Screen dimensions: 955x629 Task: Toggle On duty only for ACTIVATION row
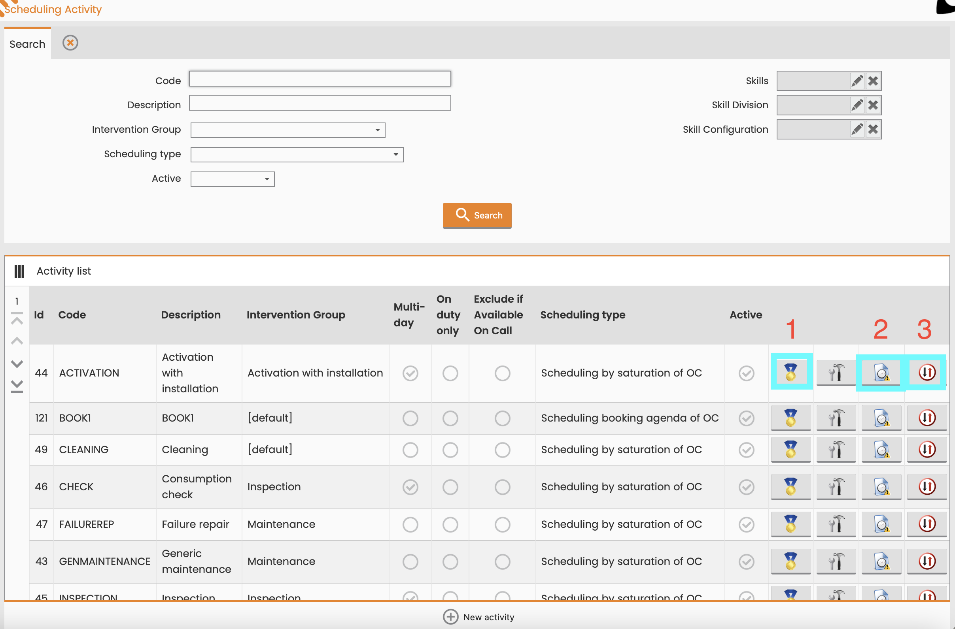point(450,373)
